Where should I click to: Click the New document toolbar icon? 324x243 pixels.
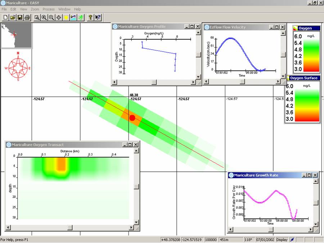point(5,17)
